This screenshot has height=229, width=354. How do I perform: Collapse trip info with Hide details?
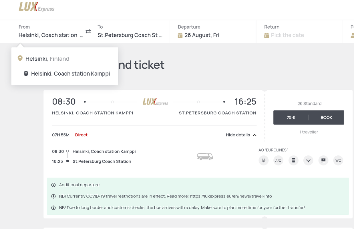click(x=241, y=135)
